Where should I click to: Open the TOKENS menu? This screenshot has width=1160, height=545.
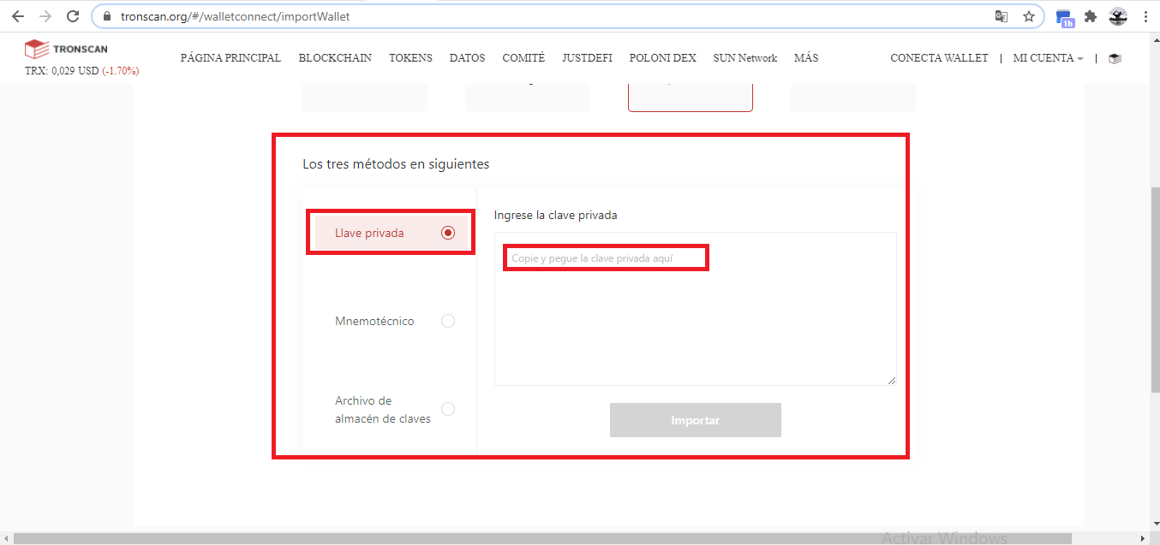[x=410, y=58]
